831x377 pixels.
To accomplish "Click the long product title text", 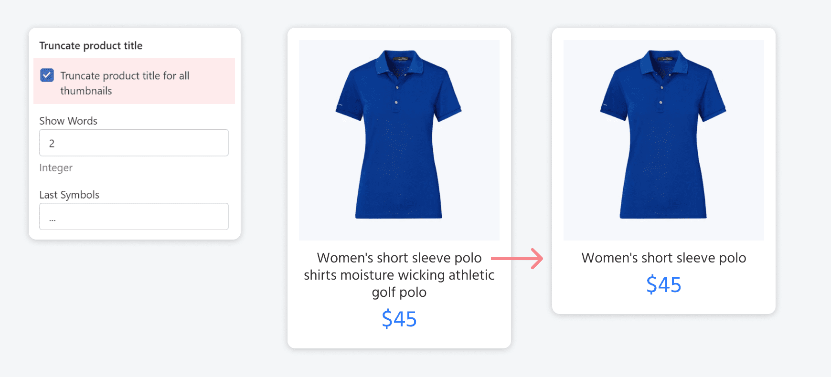I will [x=399, y=274].
